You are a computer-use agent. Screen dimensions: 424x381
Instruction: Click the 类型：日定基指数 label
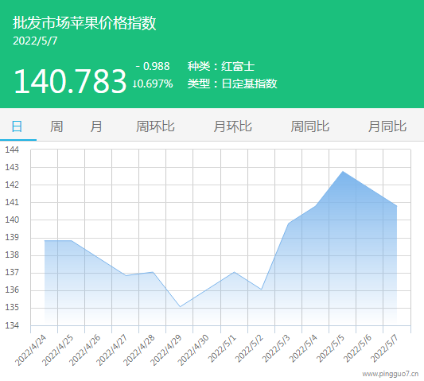pyautogui.click(x=232, y=84)
